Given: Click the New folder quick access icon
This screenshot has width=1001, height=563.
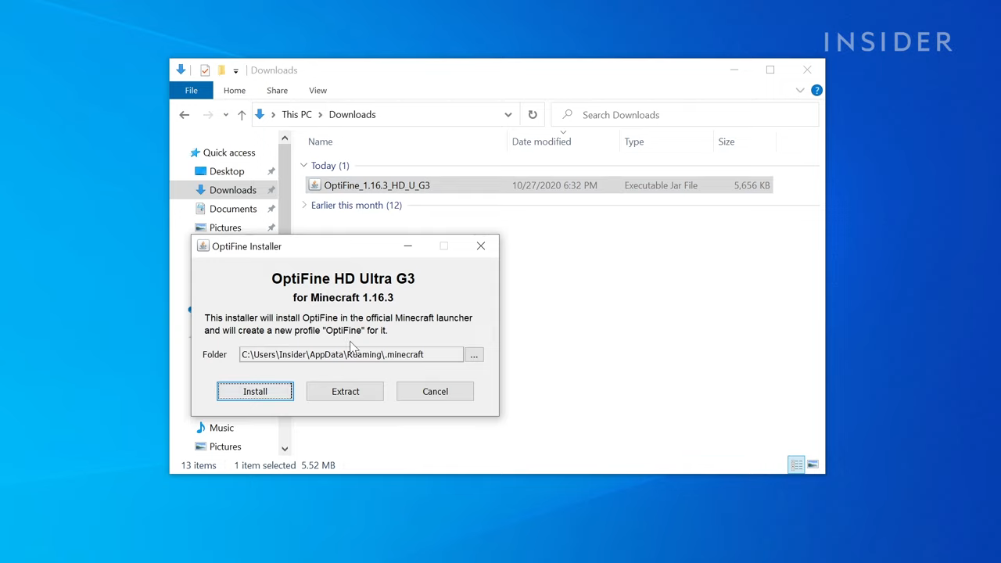Looking at the screenshot, I should click(x=221, y=70).
